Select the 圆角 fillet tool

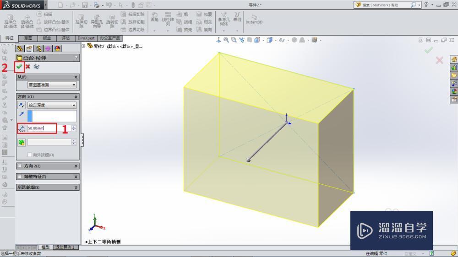coord(154,17)
